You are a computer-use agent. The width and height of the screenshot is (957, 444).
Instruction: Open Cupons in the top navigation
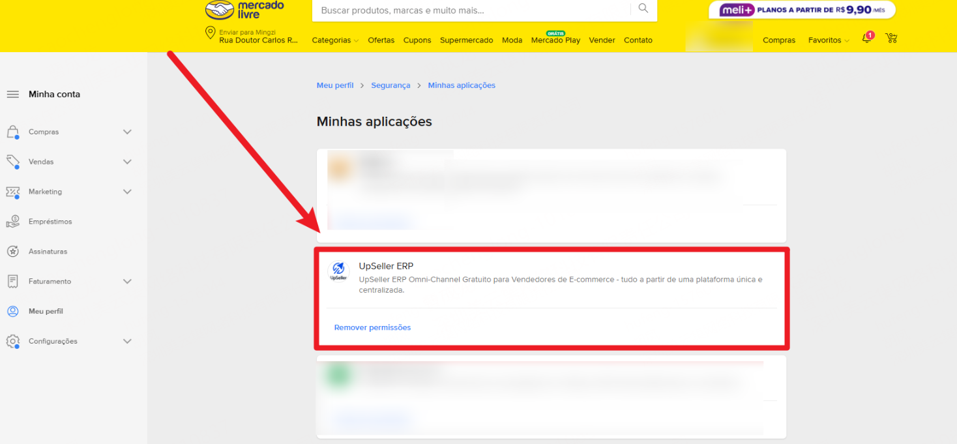point(417,40)
